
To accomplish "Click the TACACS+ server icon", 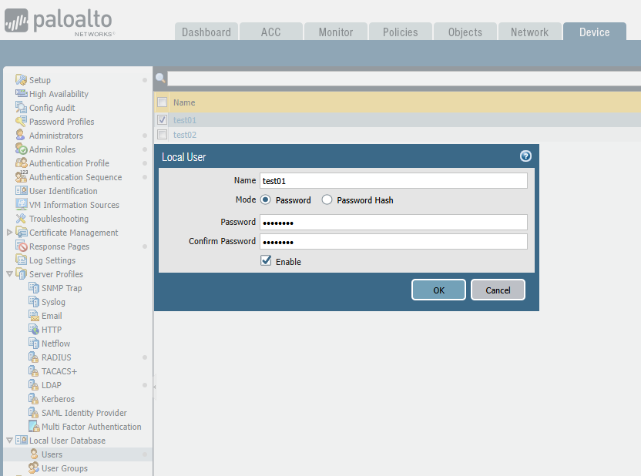I will 34,371.
